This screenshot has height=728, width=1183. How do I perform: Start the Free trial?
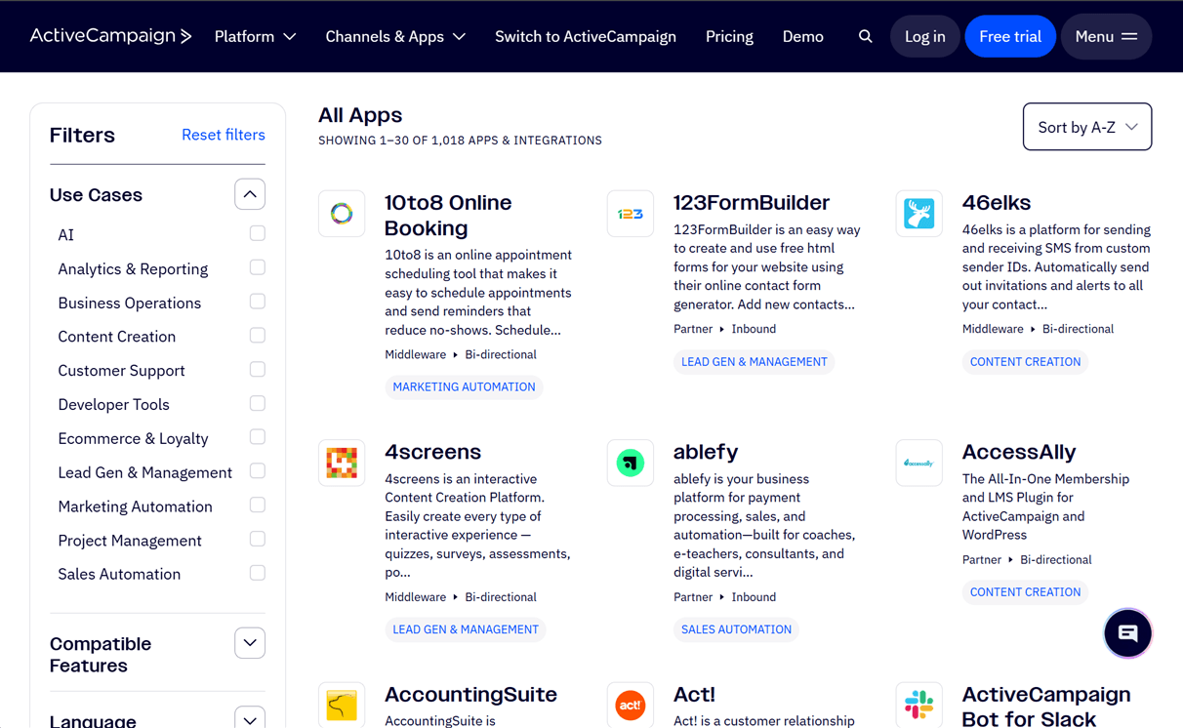pos(1010,36)
